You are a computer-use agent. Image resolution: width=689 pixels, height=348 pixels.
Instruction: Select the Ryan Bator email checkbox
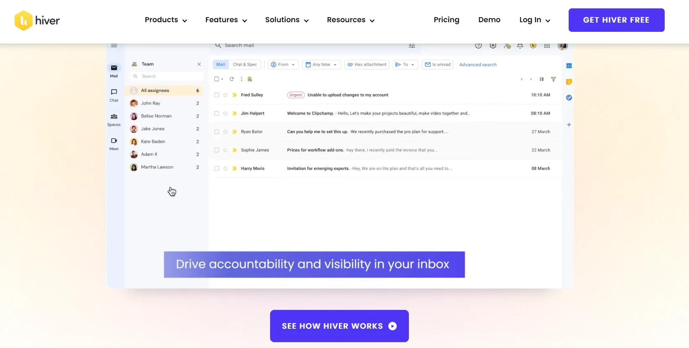pos(217,132)
